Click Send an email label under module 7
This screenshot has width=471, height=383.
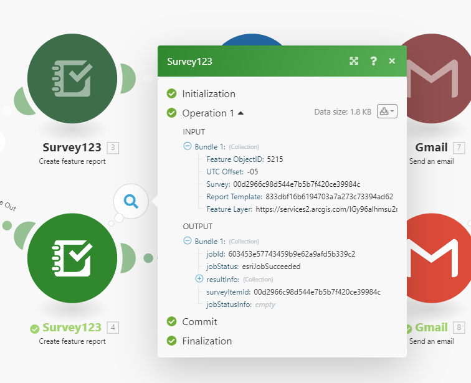pos(431,161)
